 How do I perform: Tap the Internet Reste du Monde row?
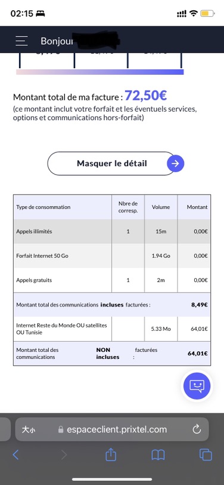click(x=111, y=329)
